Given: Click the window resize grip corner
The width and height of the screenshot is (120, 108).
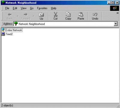Looking at the screenshot, I should tap(118, 106).
